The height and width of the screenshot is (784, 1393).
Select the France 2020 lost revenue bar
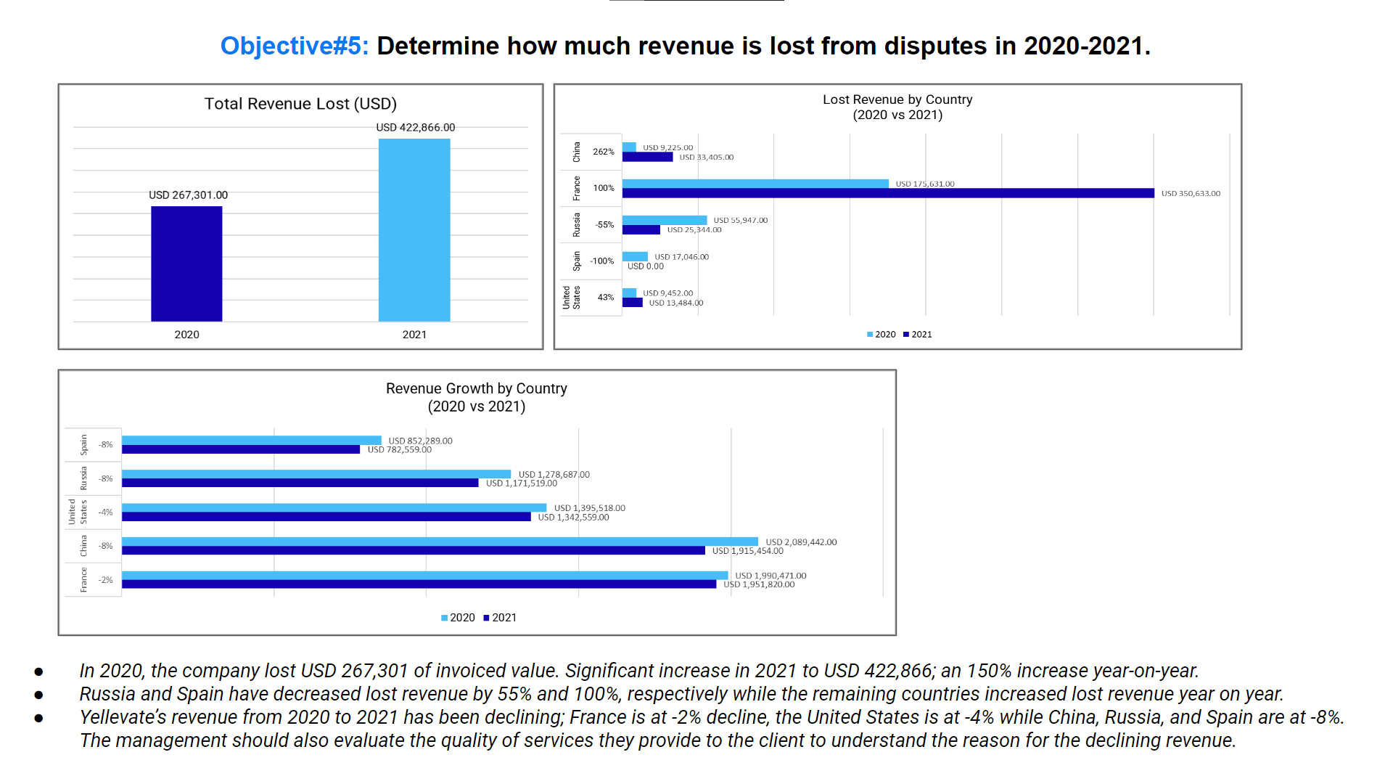[755, 184]
